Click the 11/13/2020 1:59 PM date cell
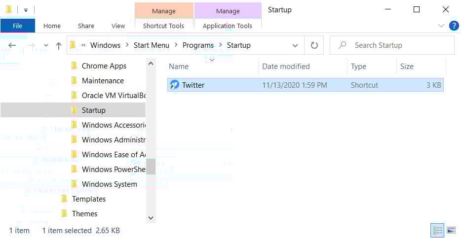461x238 pixels. pyautogui.click(x=295, y=85)
